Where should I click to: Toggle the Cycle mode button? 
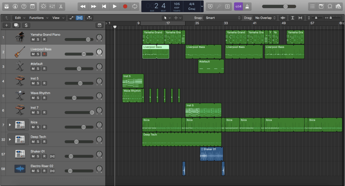point(135,6)
